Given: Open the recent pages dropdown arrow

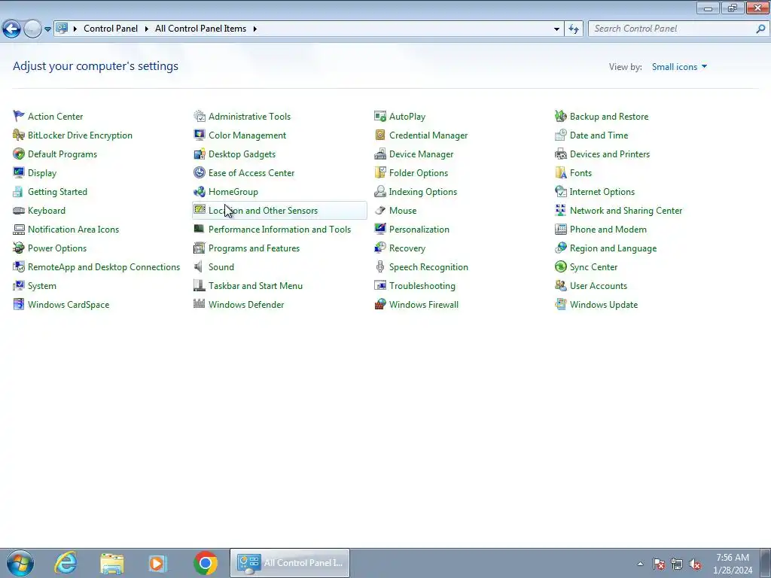Looking at the screenshot, I should 47,29.
